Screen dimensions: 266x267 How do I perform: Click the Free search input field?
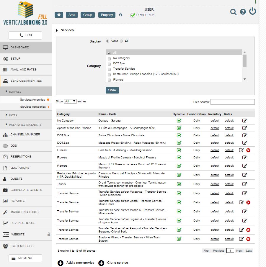(232, 102)
